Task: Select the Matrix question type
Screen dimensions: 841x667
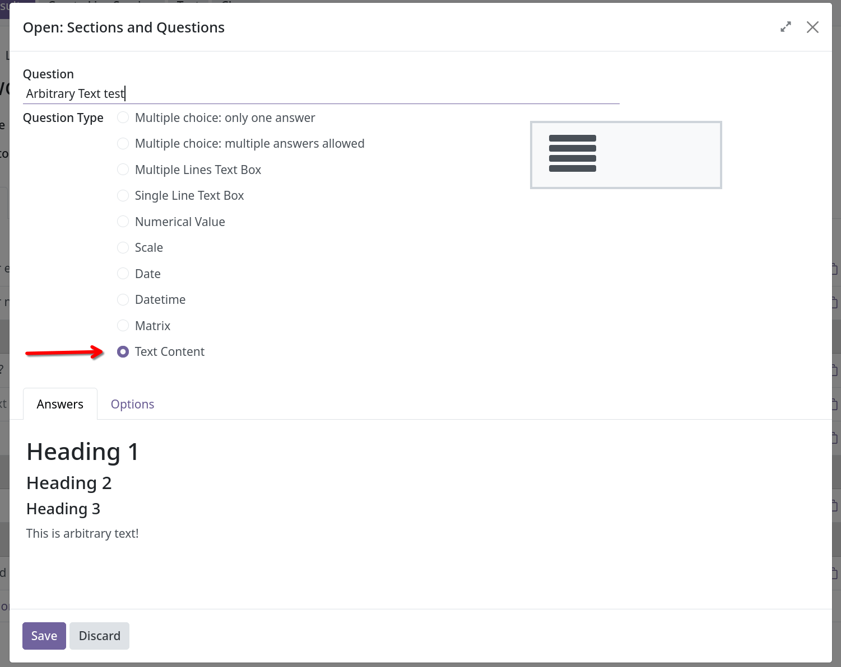Action: tap(123, 325)
